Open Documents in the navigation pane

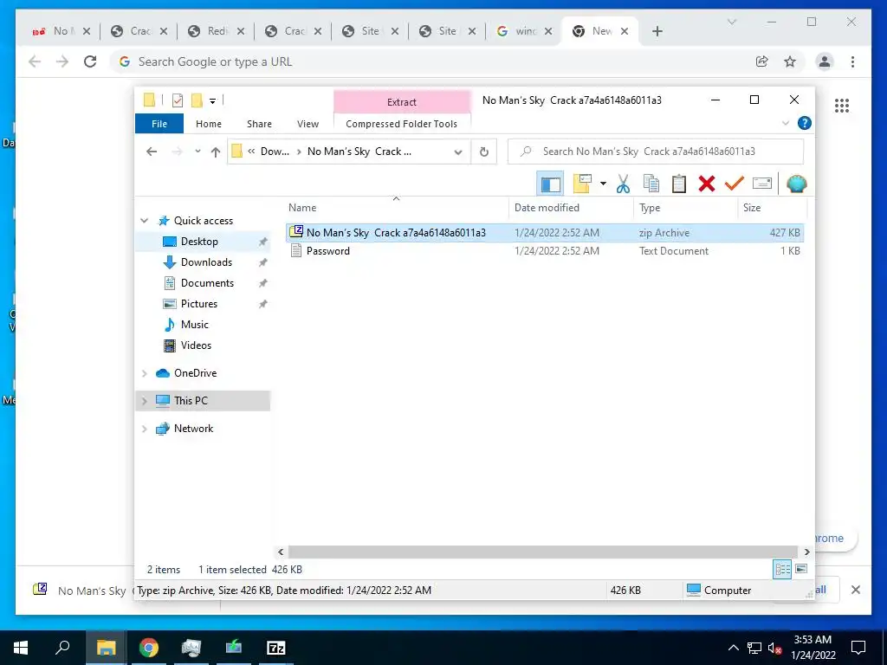(x=207, y=283)
